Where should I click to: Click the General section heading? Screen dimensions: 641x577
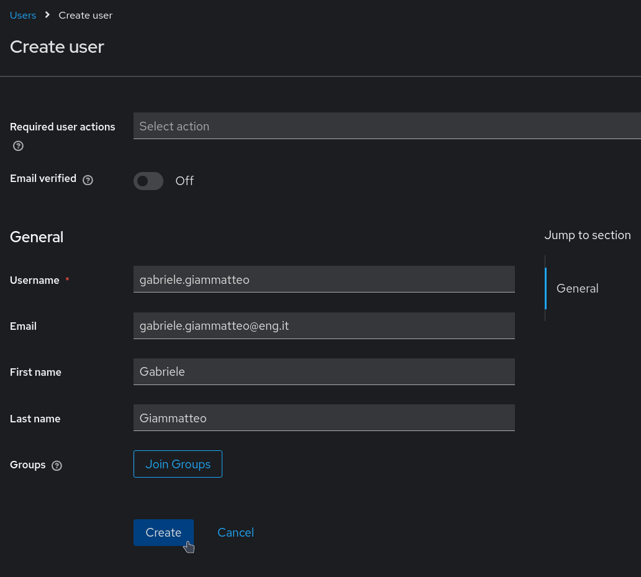point(37,237)
